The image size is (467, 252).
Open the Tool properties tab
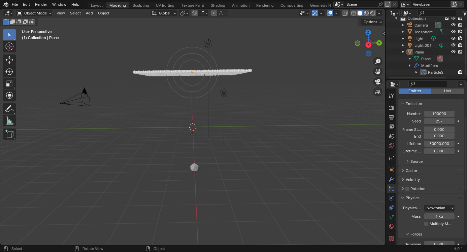coord(391,96)
